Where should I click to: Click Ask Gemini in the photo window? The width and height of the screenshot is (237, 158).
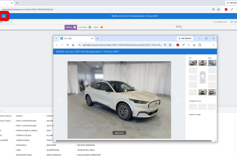coord(185,38)
